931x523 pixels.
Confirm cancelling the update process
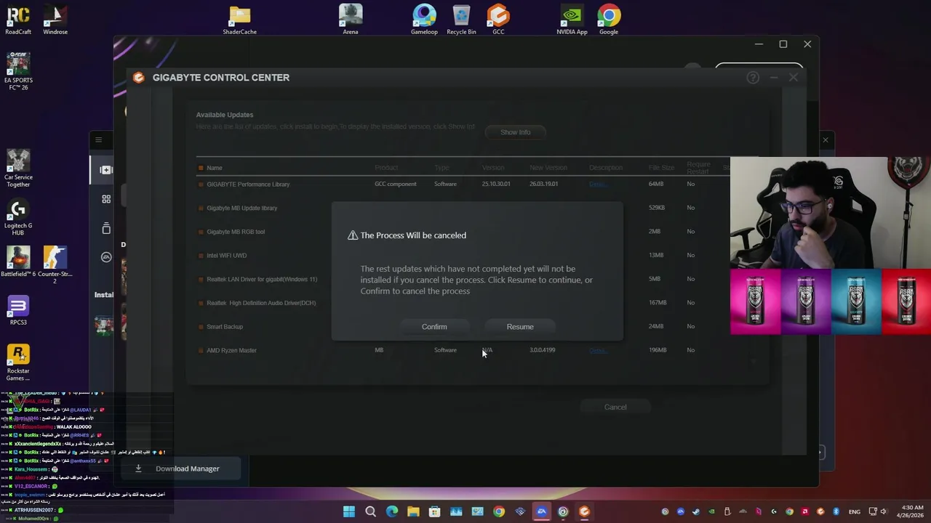(434, 327)
